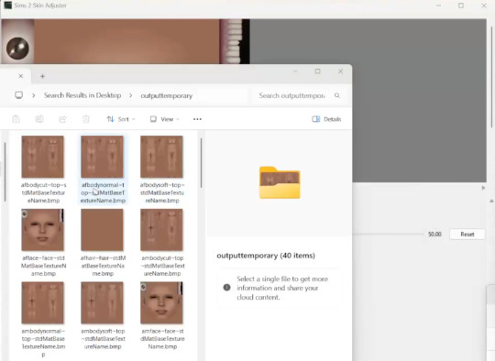The image size is (495, 361).
Task: Click the afbodycut-top file name label
Action: [x=44, y=192]
